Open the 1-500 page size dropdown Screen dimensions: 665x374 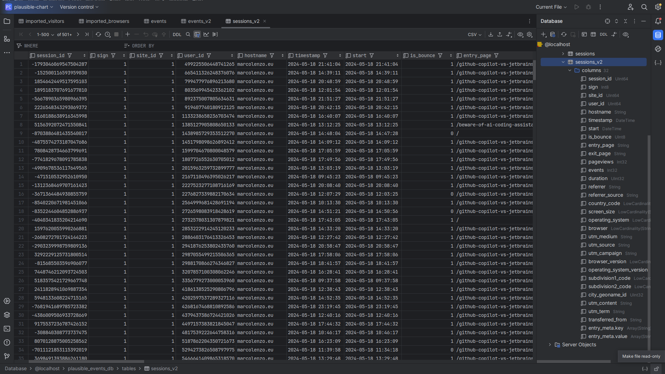(45, 35)
